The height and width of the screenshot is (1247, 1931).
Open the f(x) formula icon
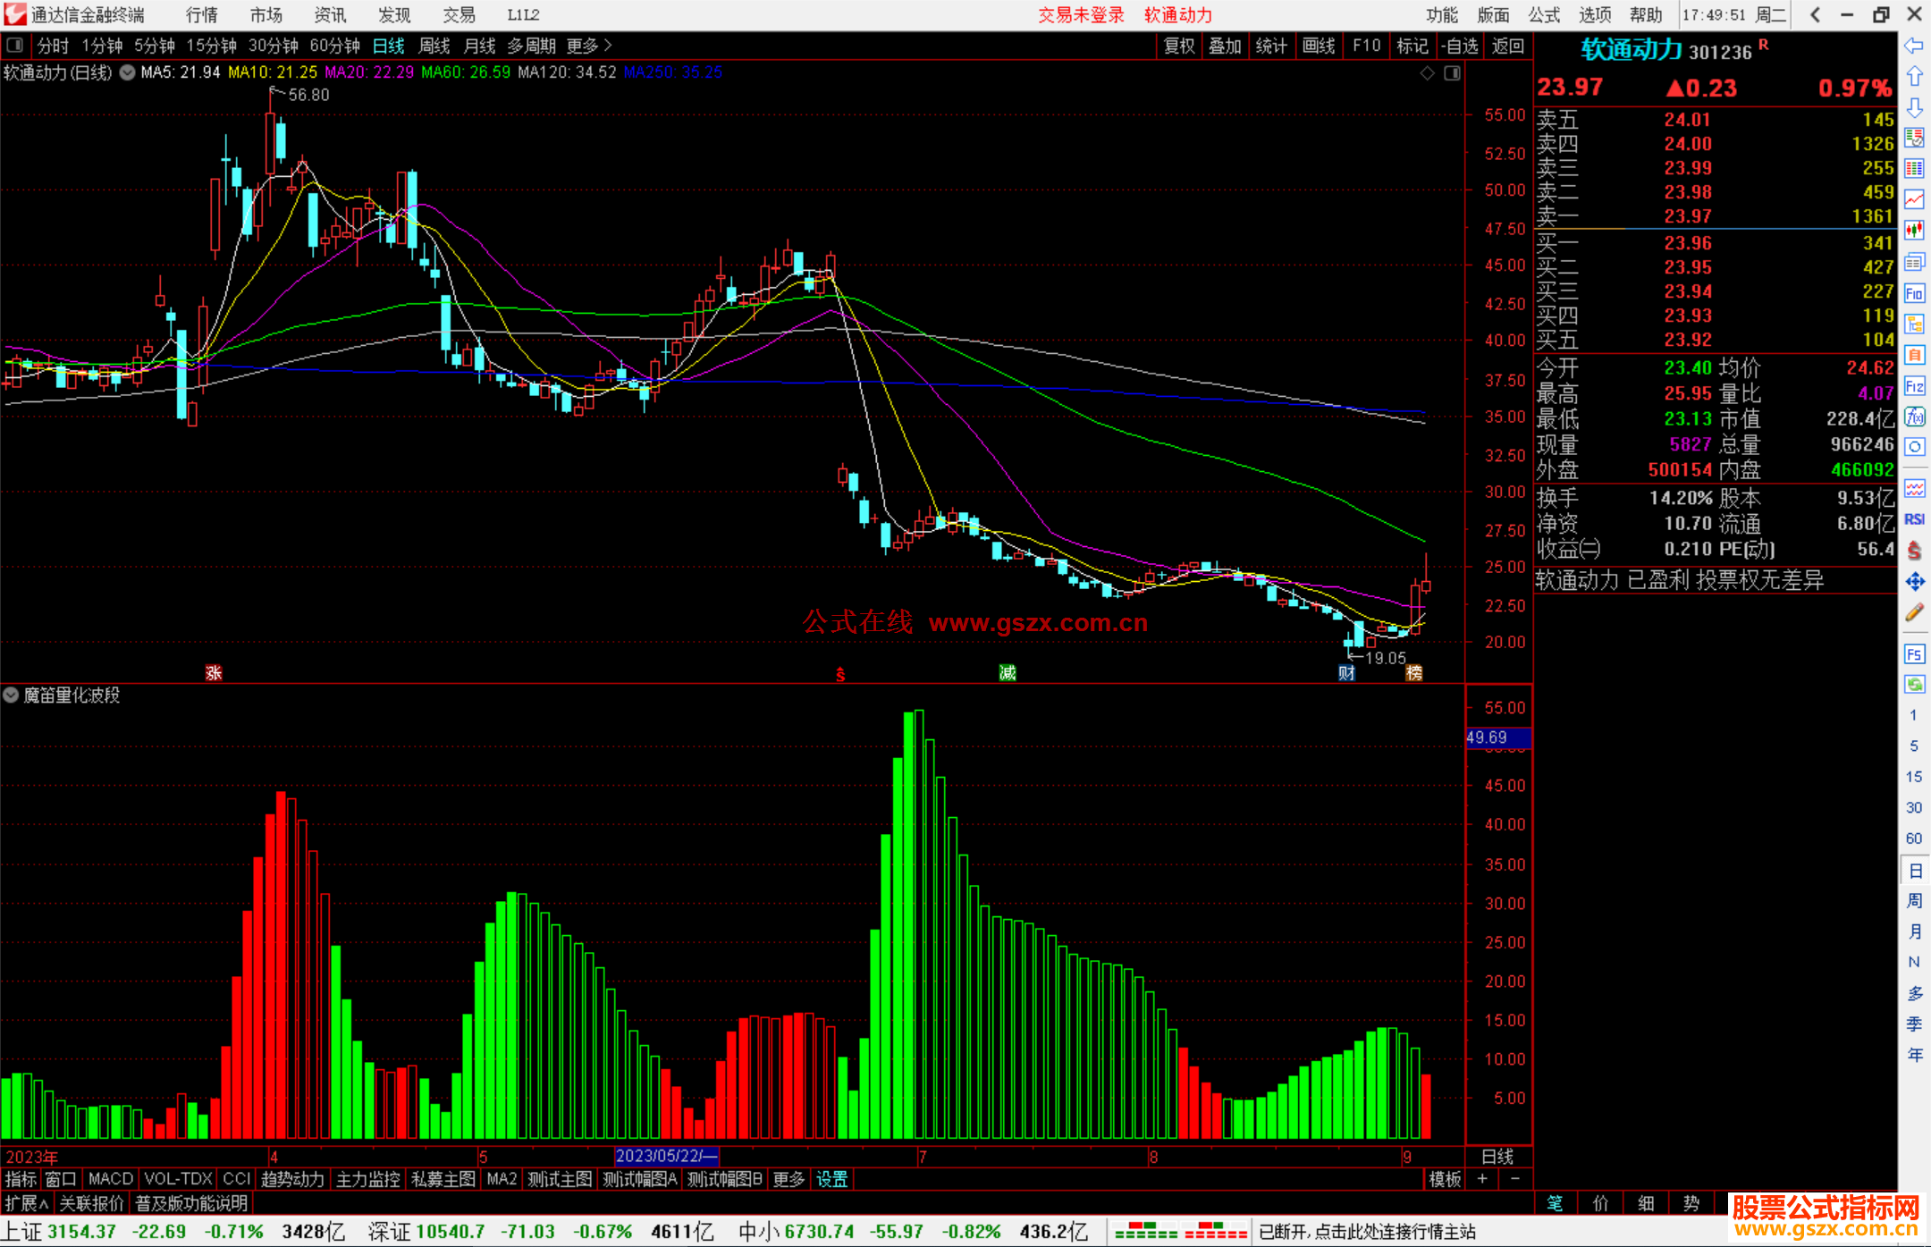click(x=1914, y=417)
